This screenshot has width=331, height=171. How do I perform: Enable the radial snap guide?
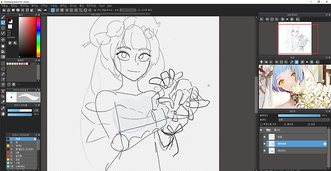[x=71, y=10]
